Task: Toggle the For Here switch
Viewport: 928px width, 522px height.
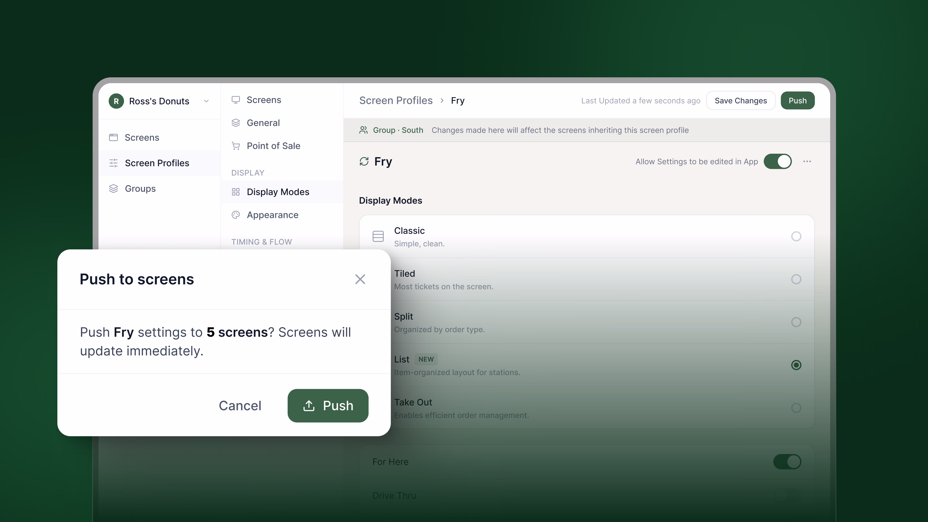Action: point(787,461)
